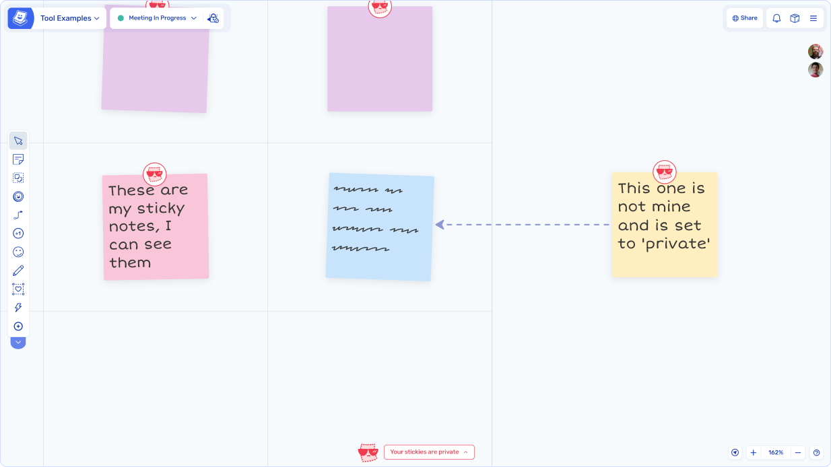Choose the connector line tool
The height and width of the screenshot is (467, 831).
[x=18, y=215]
